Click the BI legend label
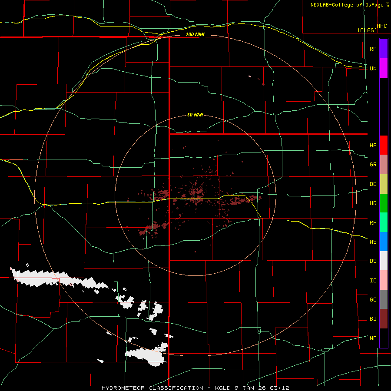The width and height of the screenshot is (391, 391). coord(373,319)
